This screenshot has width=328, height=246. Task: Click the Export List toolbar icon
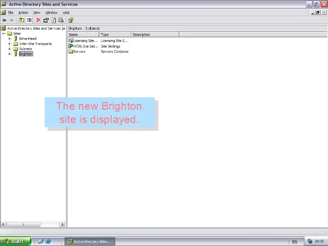pos(61,20)
